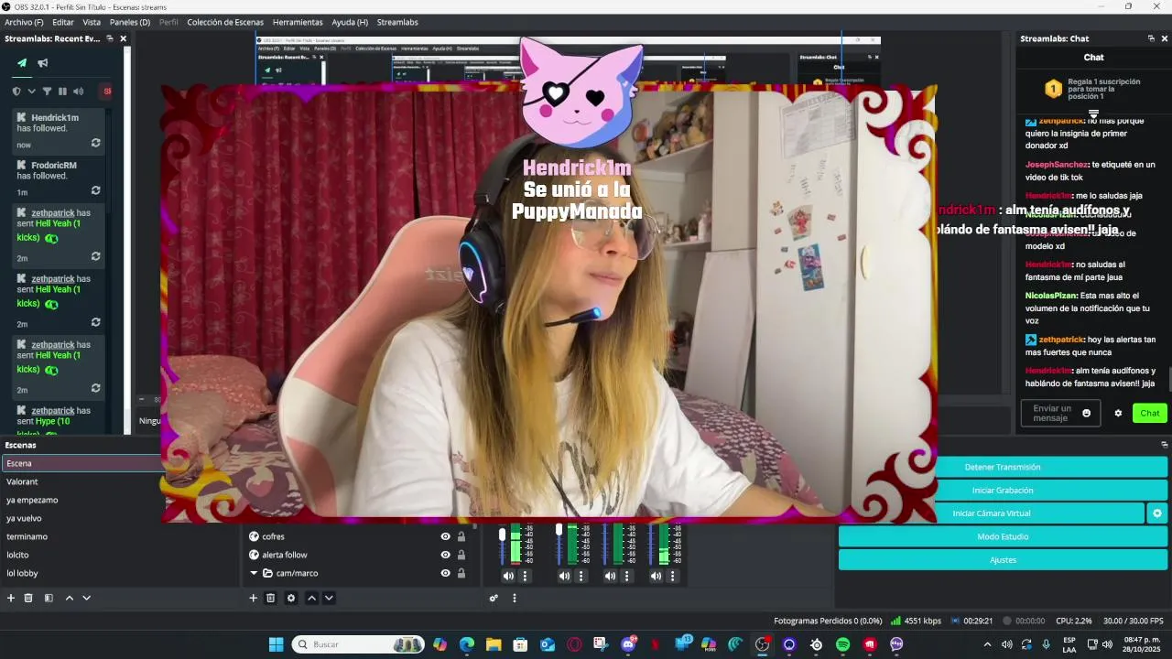Adjust the first audio channel volume slider
This screenshot has width=1172, height=659.
(502, 534)
